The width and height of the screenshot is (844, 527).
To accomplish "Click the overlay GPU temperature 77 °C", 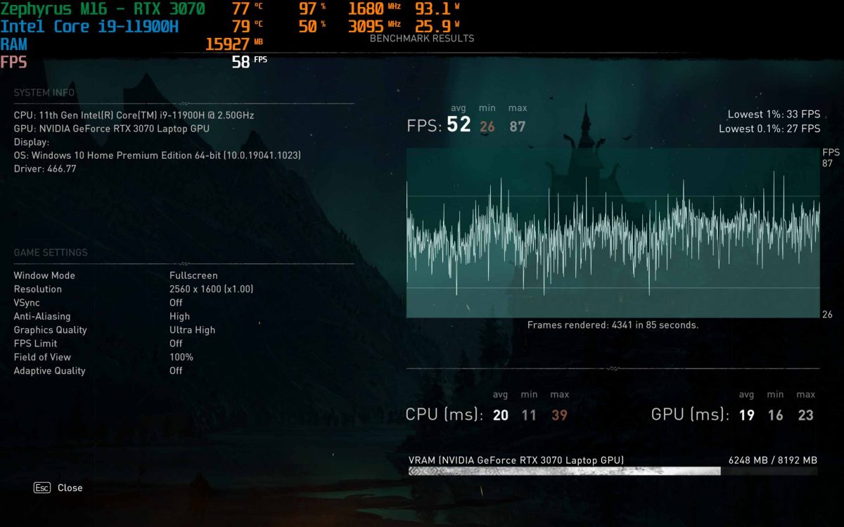I will tap(247, 9).
